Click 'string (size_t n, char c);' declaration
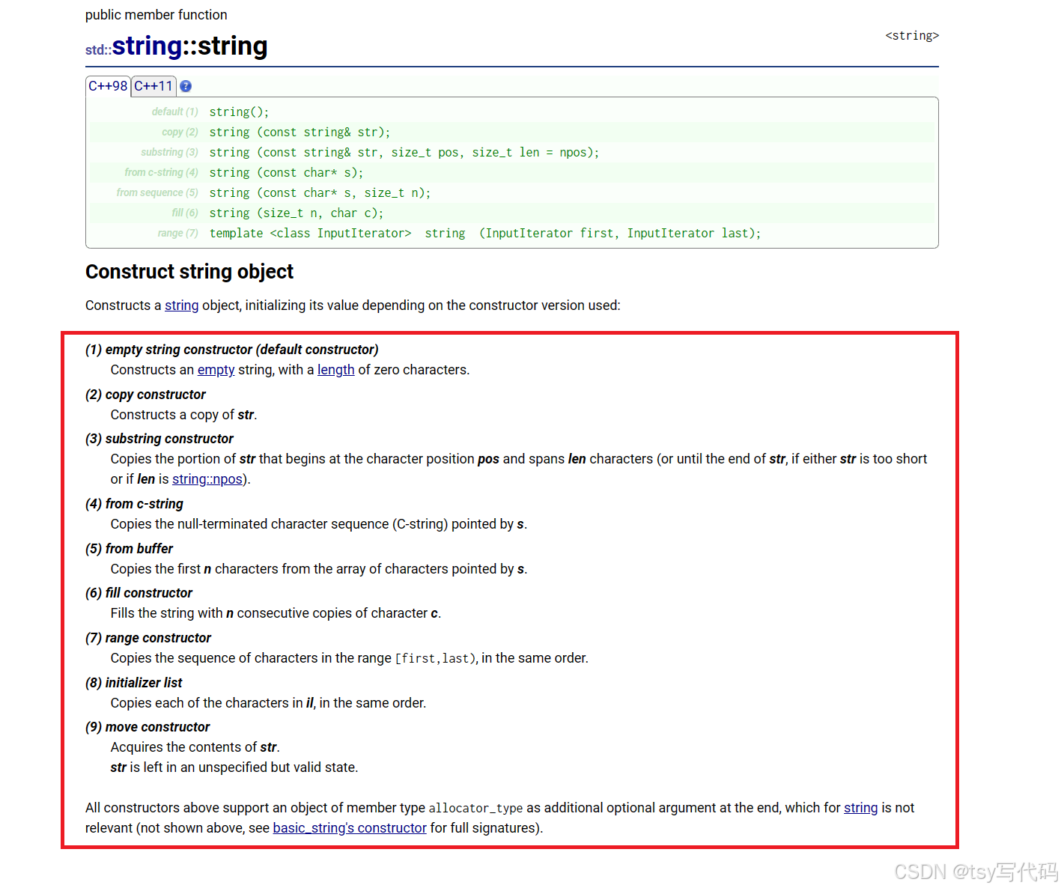Image resolution: width=1061 pixels, height=891 pixels. pos(297,213)
